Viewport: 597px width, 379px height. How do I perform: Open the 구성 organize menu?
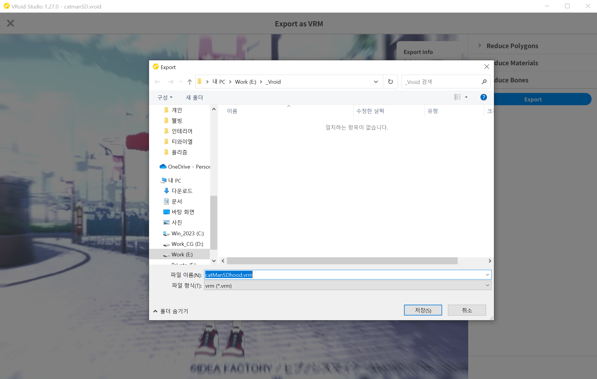click(165, 97)
